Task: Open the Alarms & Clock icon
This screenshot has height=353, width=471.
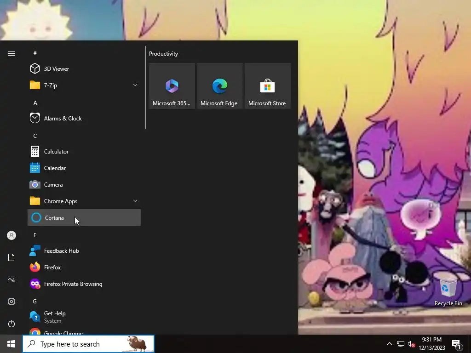Action: click(x=35, y=118)
